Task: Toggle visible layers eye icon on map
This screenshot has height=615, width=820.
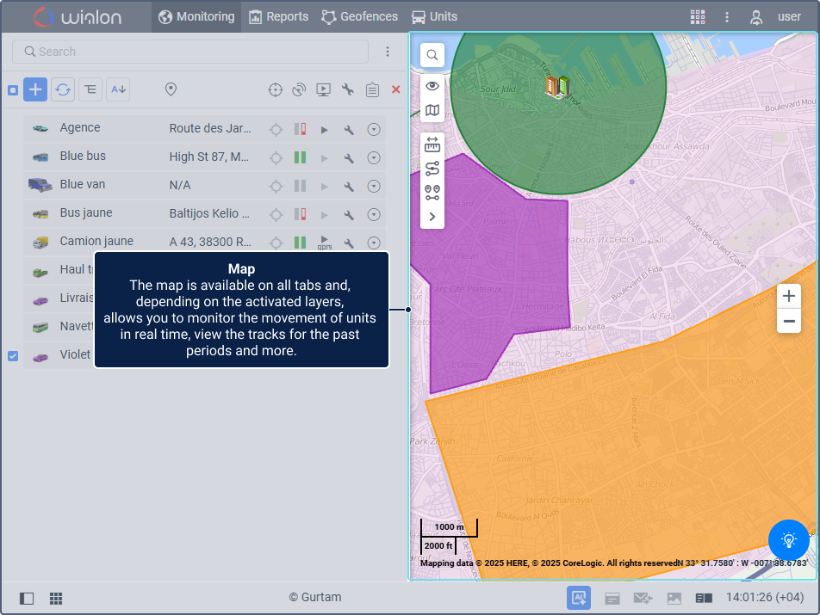Action: tap(432, 86)
